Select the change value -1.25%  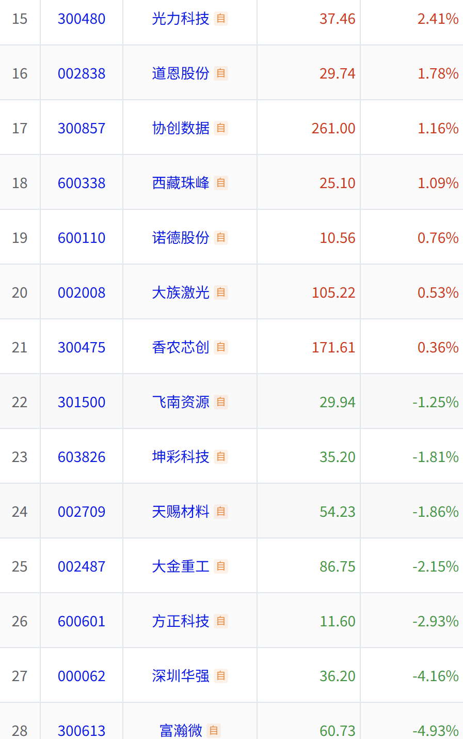point(436,403)
